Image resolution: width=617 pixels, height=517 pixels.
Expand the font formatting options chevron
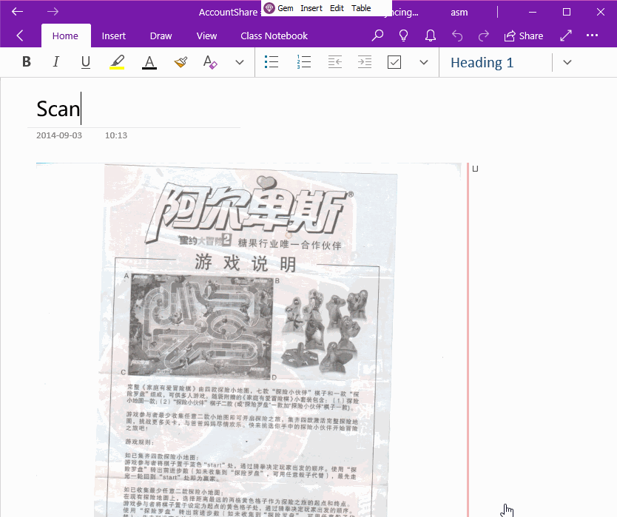click(240, 62)
